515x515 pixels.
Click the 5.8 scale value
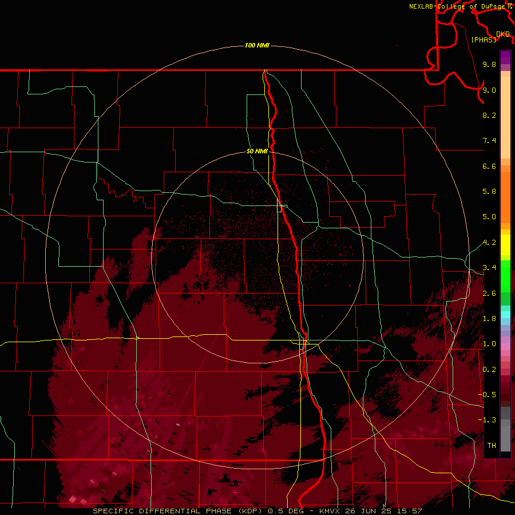[489, 192]
